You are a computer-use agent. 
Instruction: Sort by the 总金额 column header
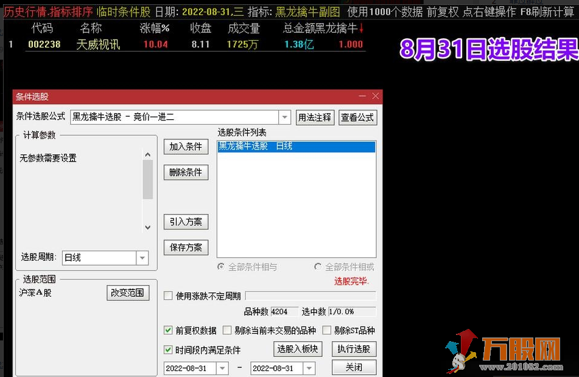pos(299,28)
